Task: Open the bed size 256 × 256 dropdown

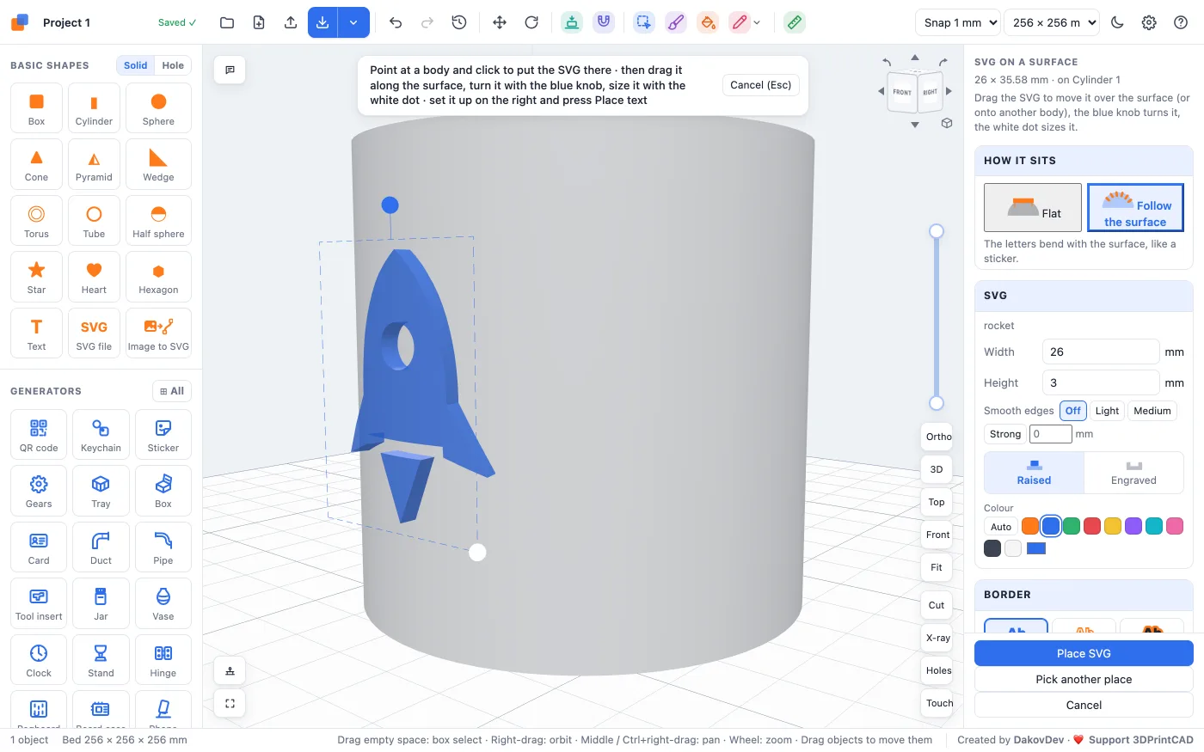Action: coord(1052,22)
